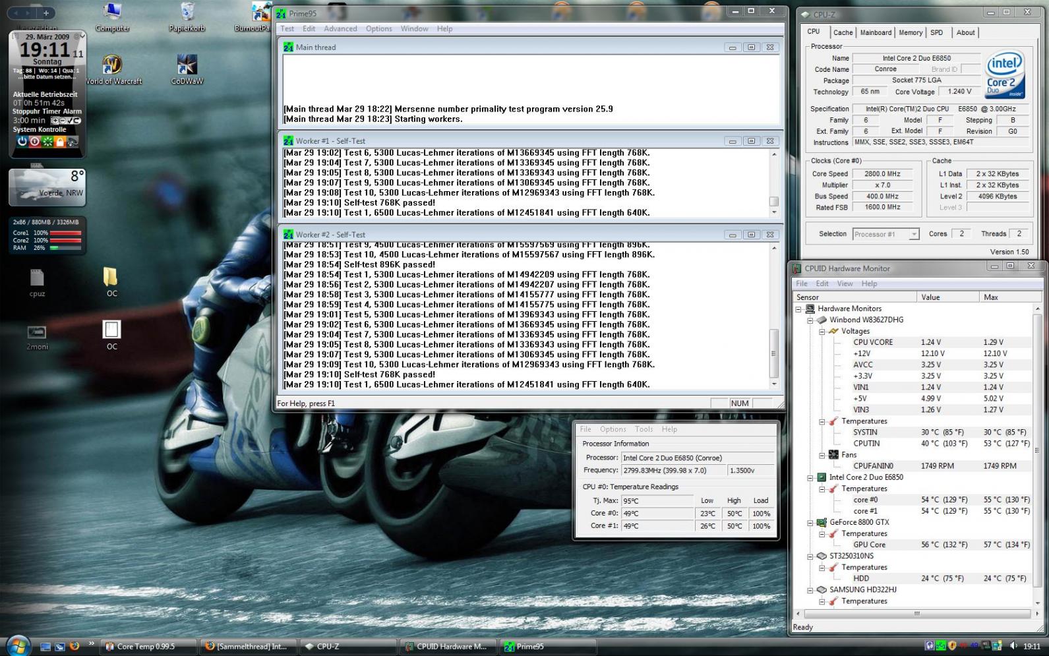The image size is (1049, 656).
Task: Open the Advanced menu in Prime95
Action: pos(340,28)
